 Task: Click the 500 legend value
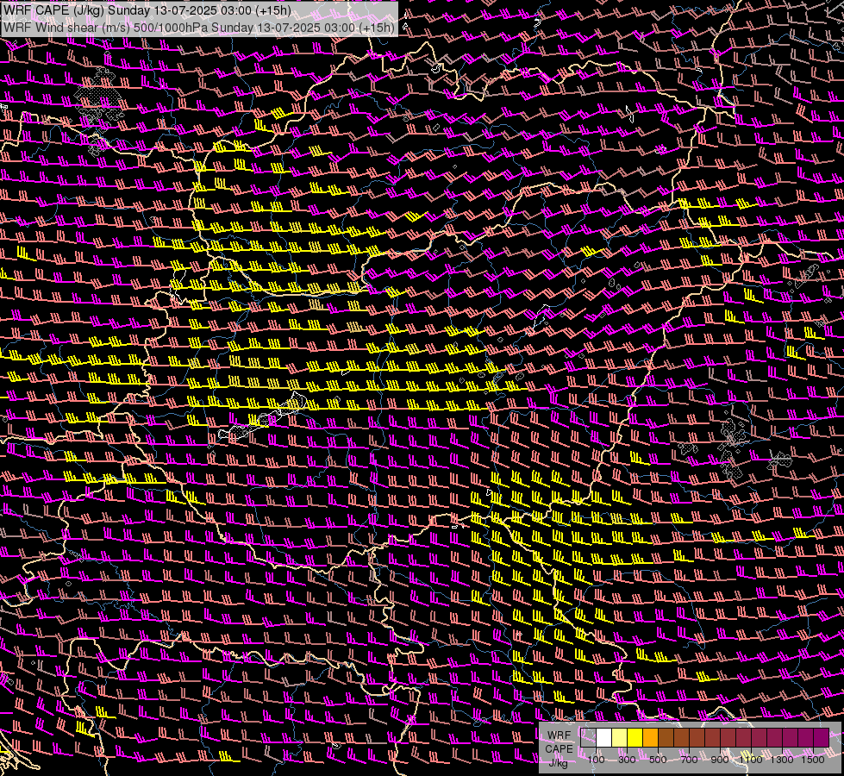(658, 760)
